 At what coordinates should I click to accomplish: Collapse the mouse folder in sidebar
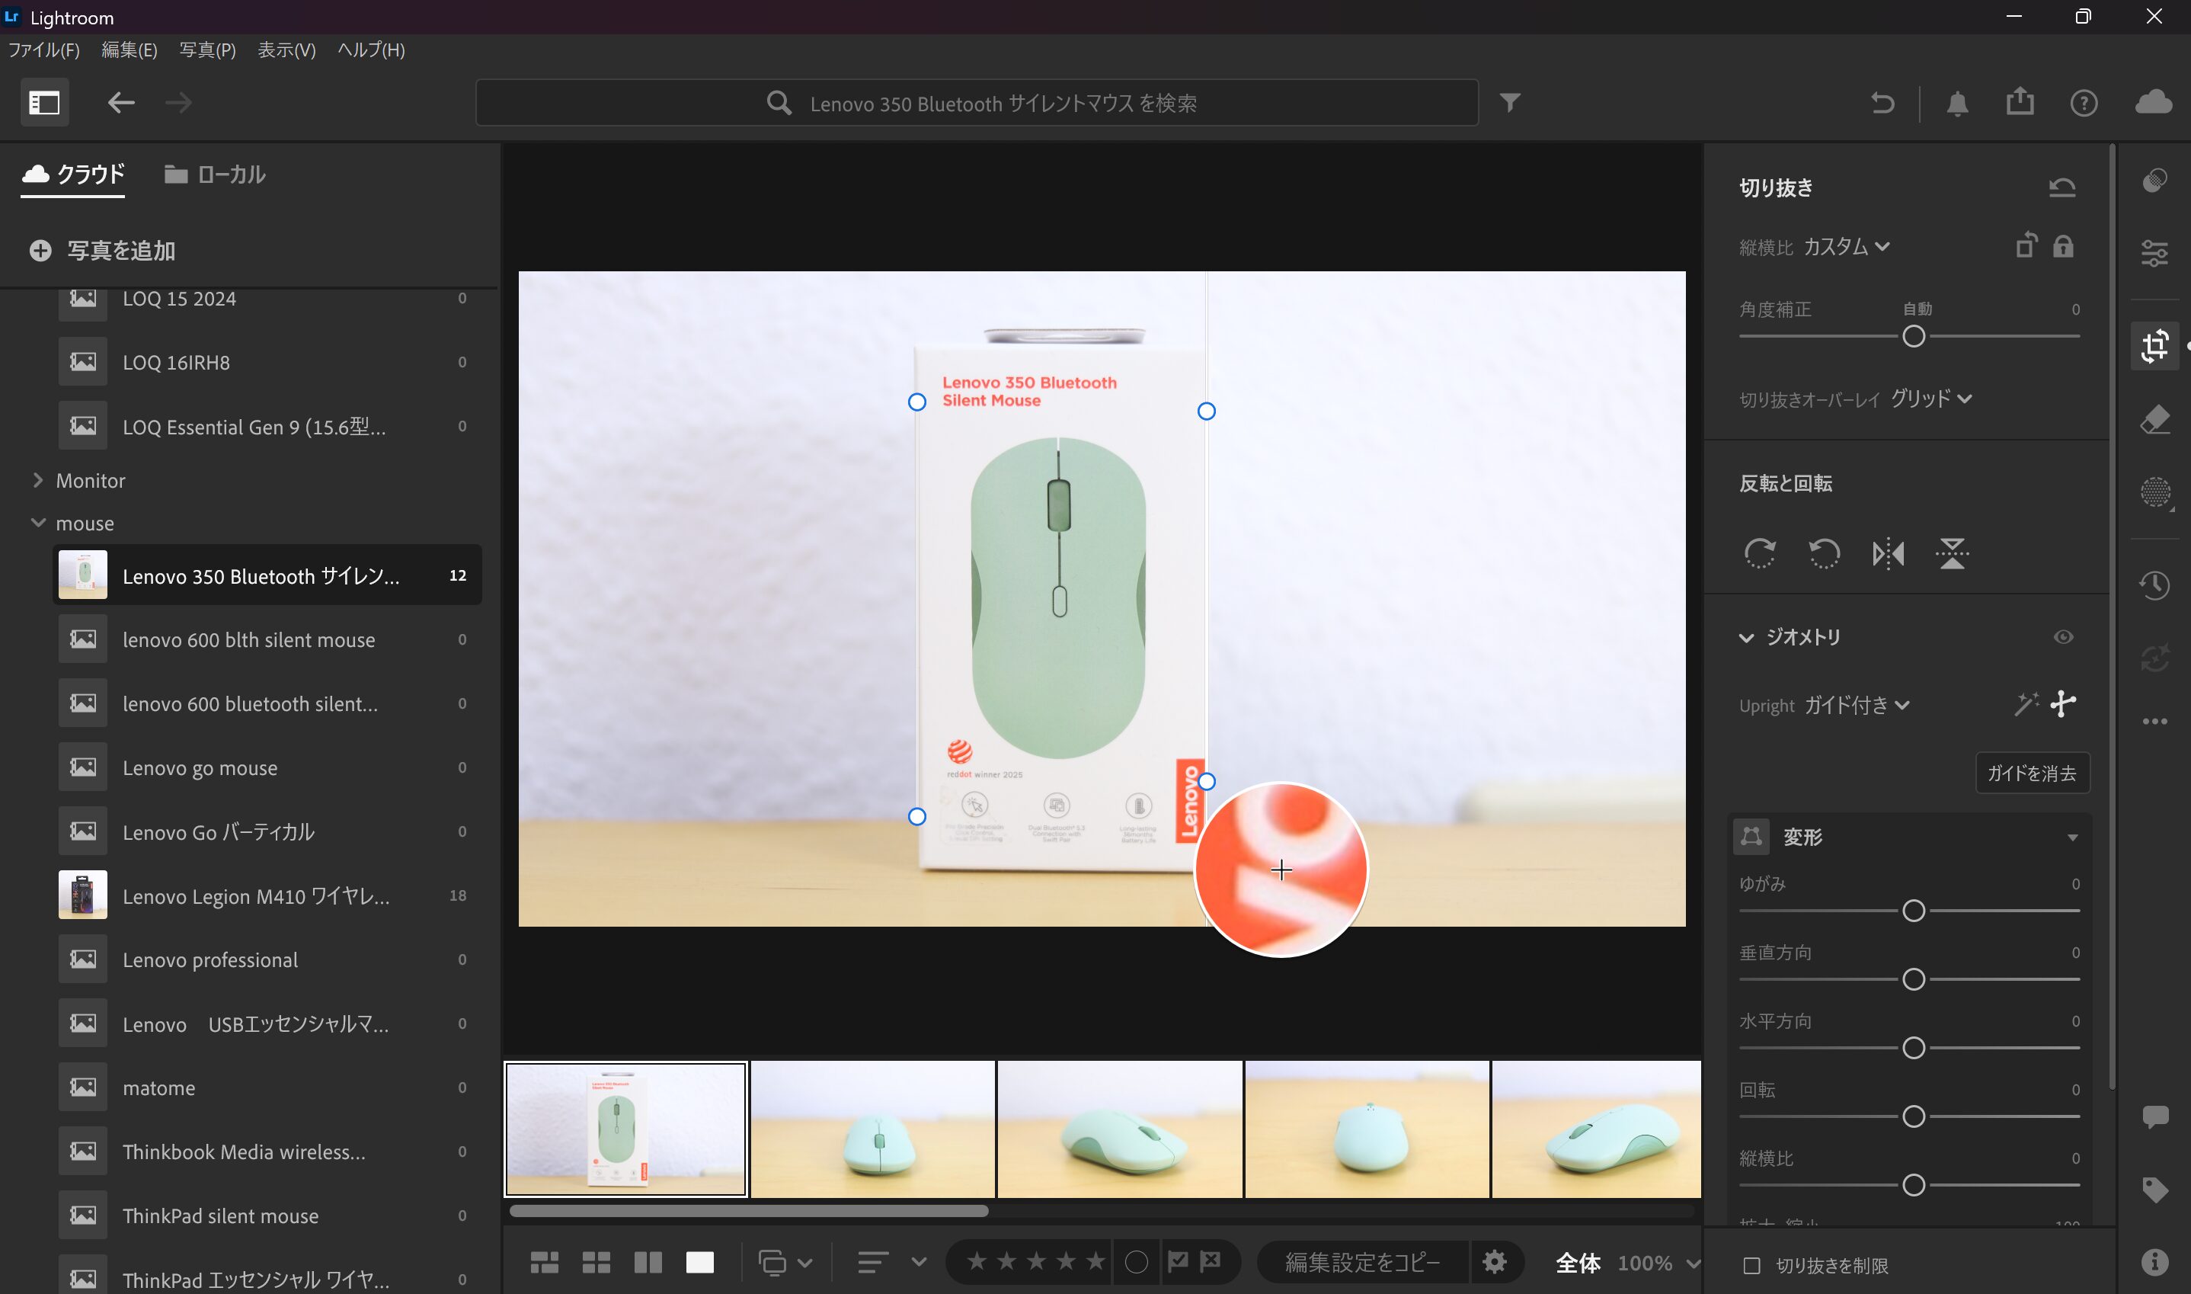click(x=38, y=522)
